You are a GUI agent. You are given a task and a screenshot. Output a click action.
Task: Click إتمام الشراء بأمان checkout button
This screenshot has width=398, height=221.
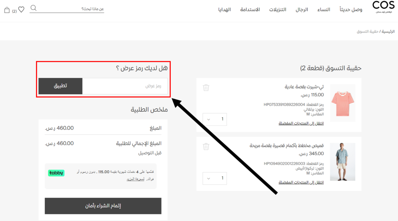pos(103,206)
